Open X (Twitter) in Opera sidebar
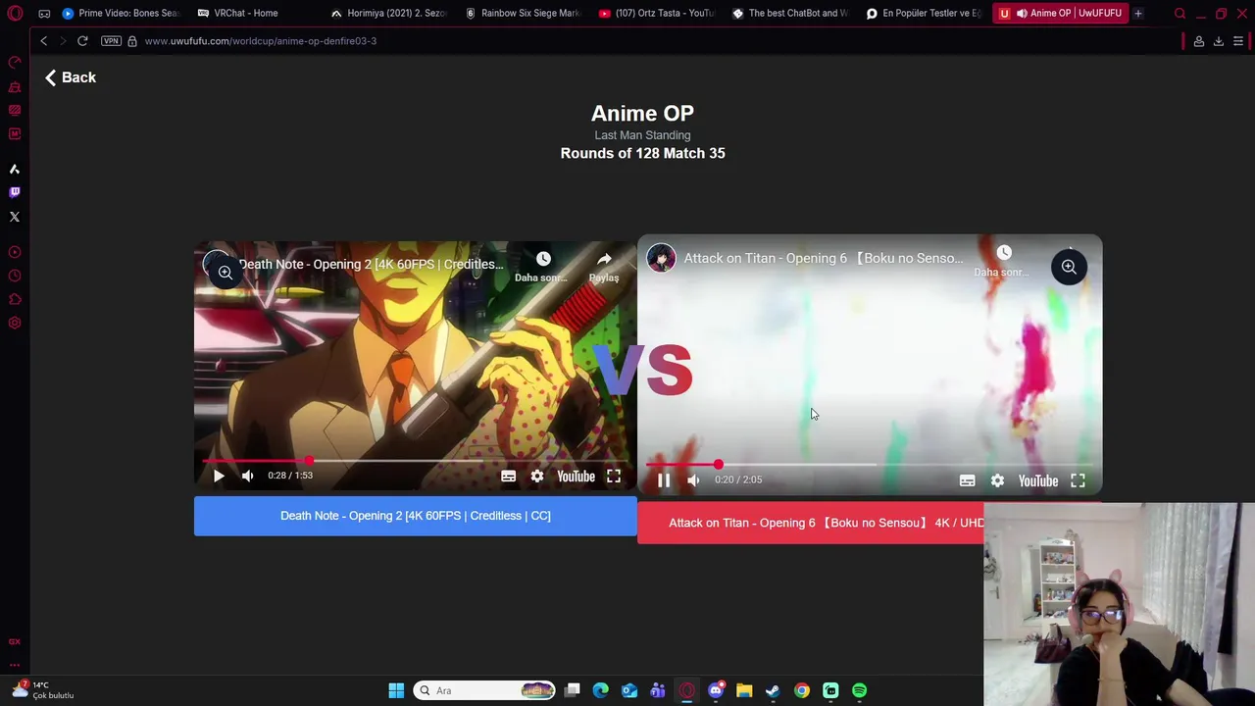Screen dimensions: 1255x706 (x=15, y=217)
